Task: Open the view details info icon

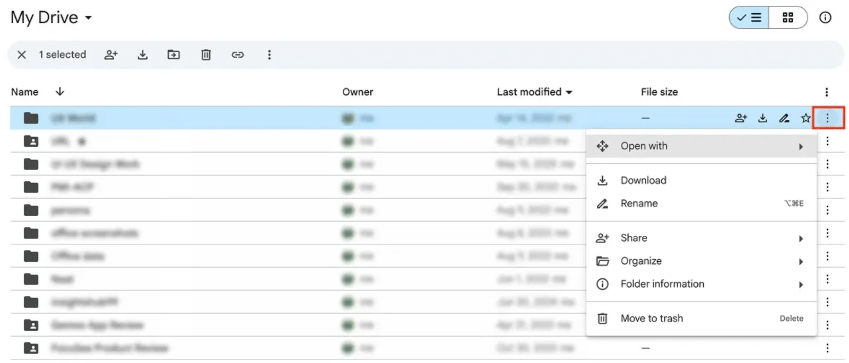Action: [825, 17]
